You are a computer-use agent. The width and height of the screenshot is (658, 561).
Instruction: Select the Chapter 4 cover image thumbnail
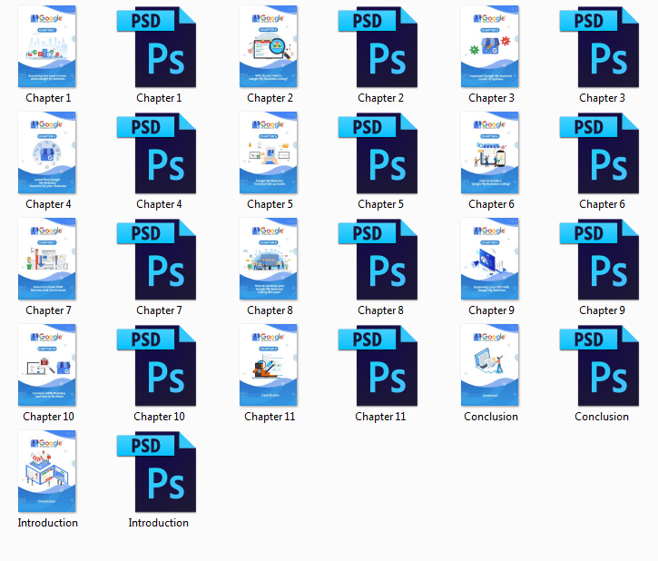[x=48, y=153]
